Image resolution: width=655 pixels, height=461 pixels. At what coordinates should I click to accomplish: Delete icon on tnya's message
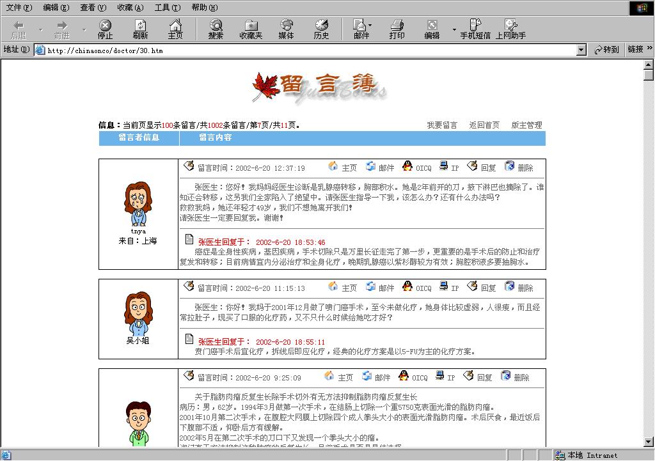509,166
